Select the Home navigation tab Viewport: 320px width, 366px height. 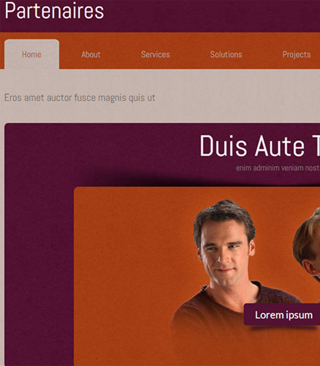(32, 54)
